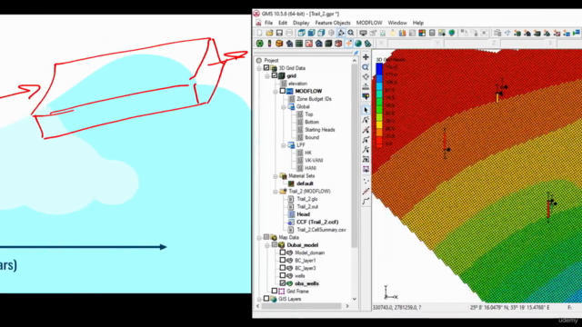Select the Create Points tool
This screenshot has height=327, width=582.
tap(366, 182)
